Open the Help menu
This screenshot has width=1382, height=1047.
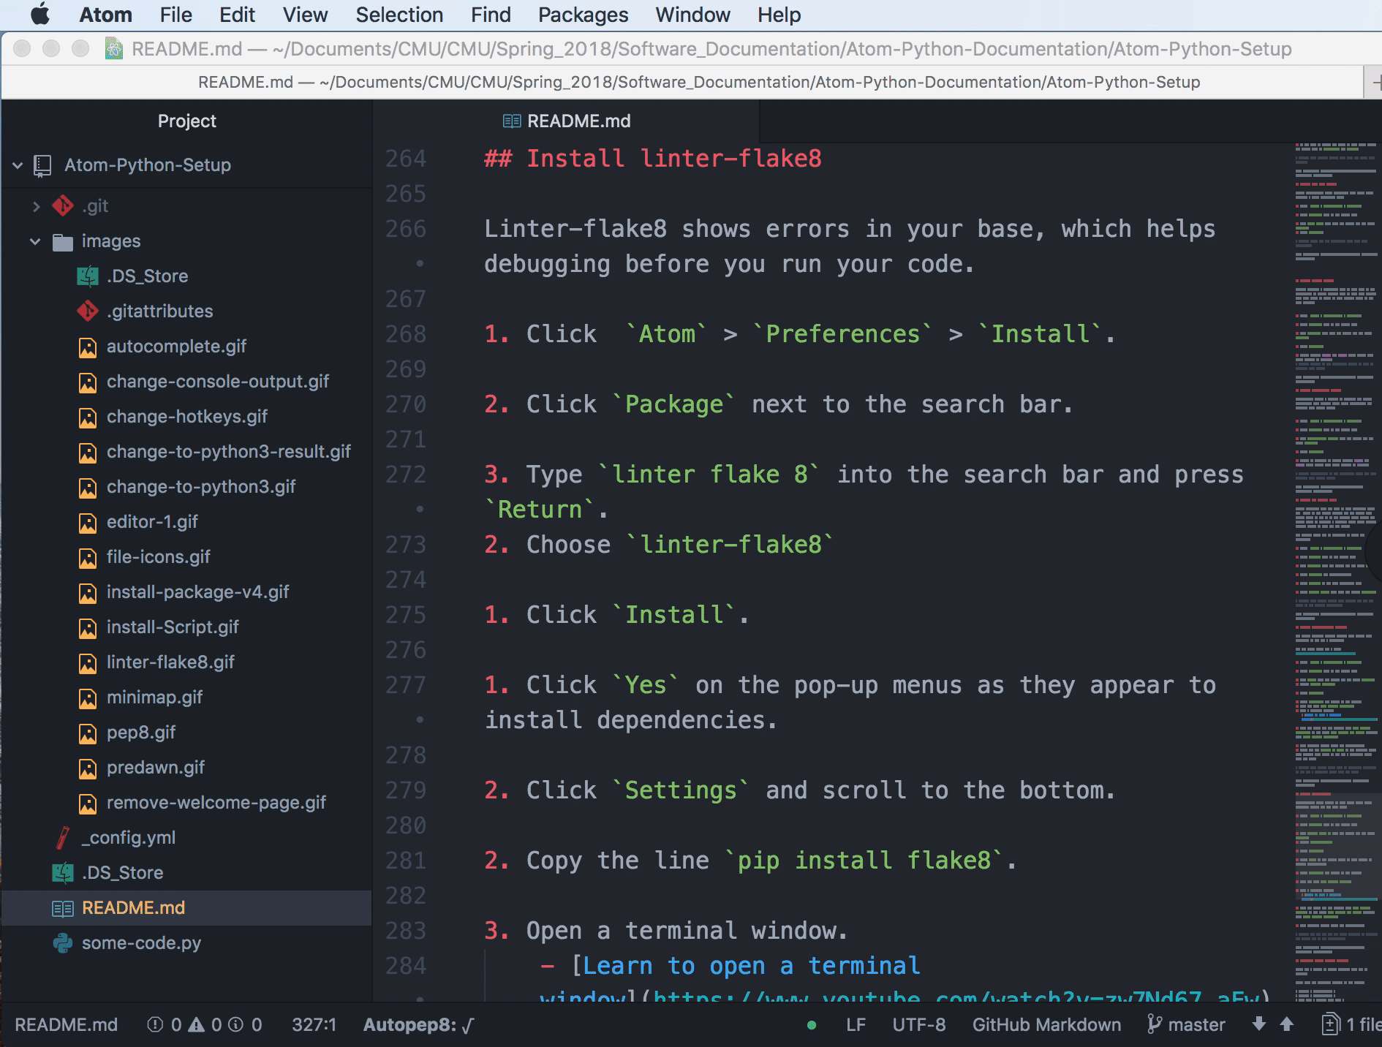pos(779,15)
